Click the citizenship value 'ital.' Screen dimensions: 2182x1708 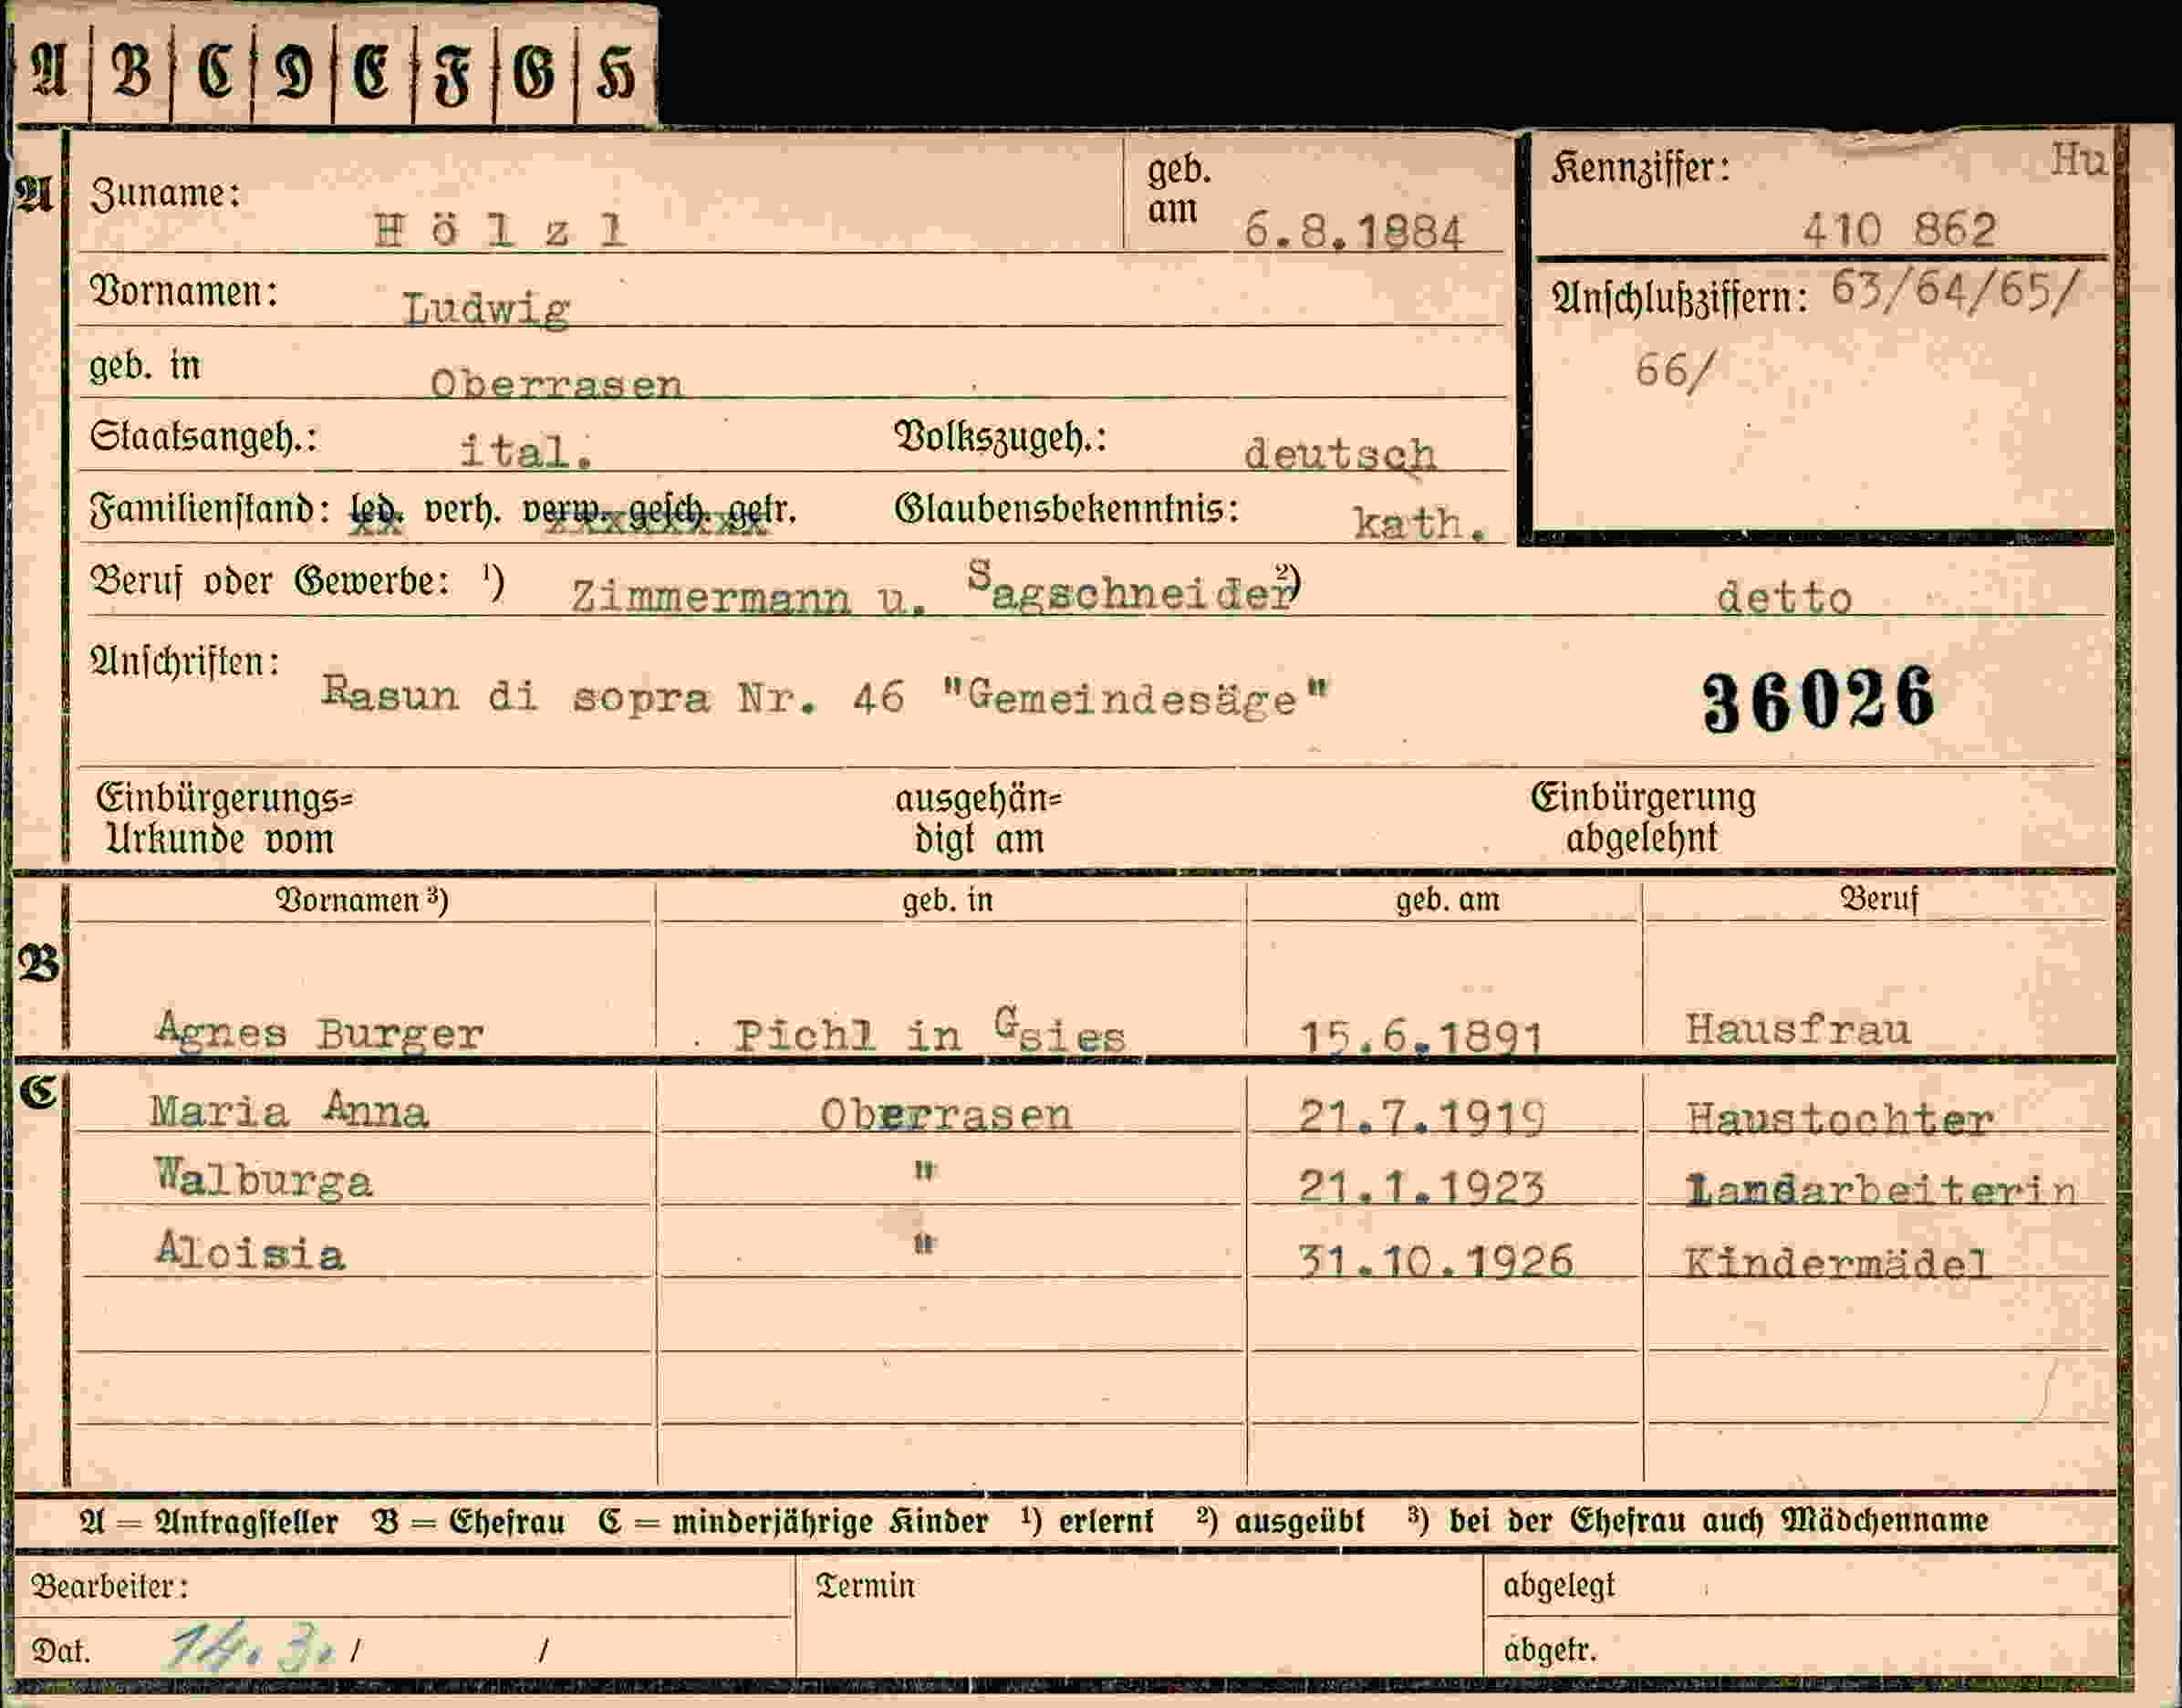526,452
